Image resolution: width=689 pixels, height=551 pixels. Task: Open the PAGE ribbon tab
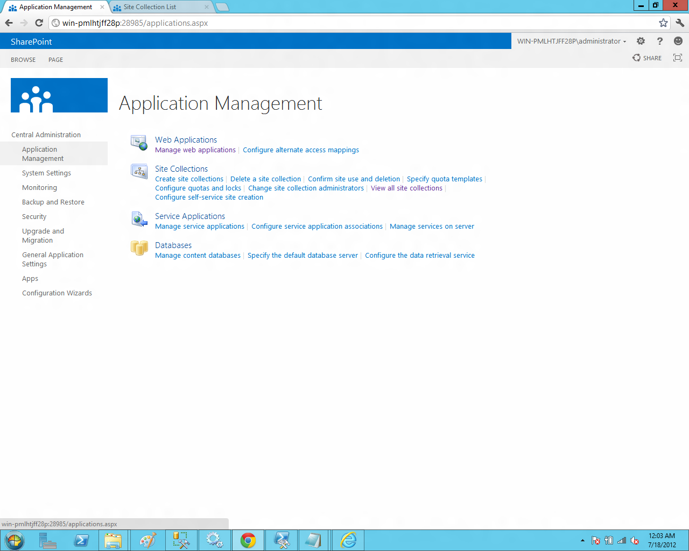click(55, 60)
